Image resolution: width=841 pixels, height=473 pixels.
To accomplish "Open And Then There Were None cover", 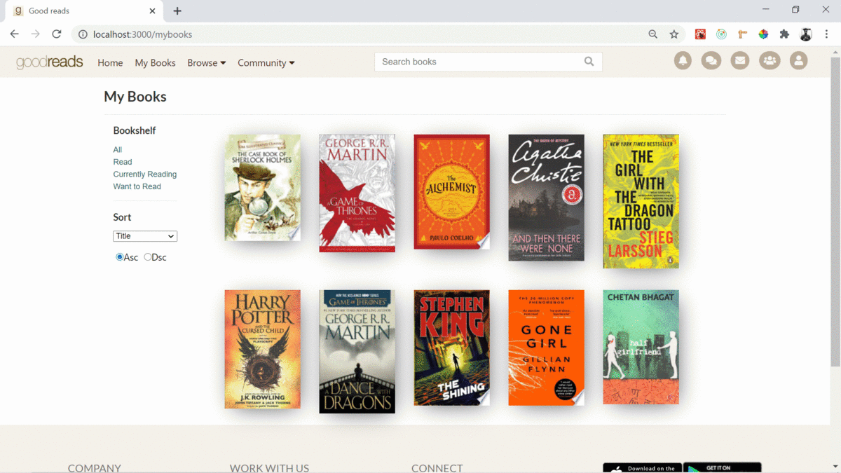I will 547,198.
